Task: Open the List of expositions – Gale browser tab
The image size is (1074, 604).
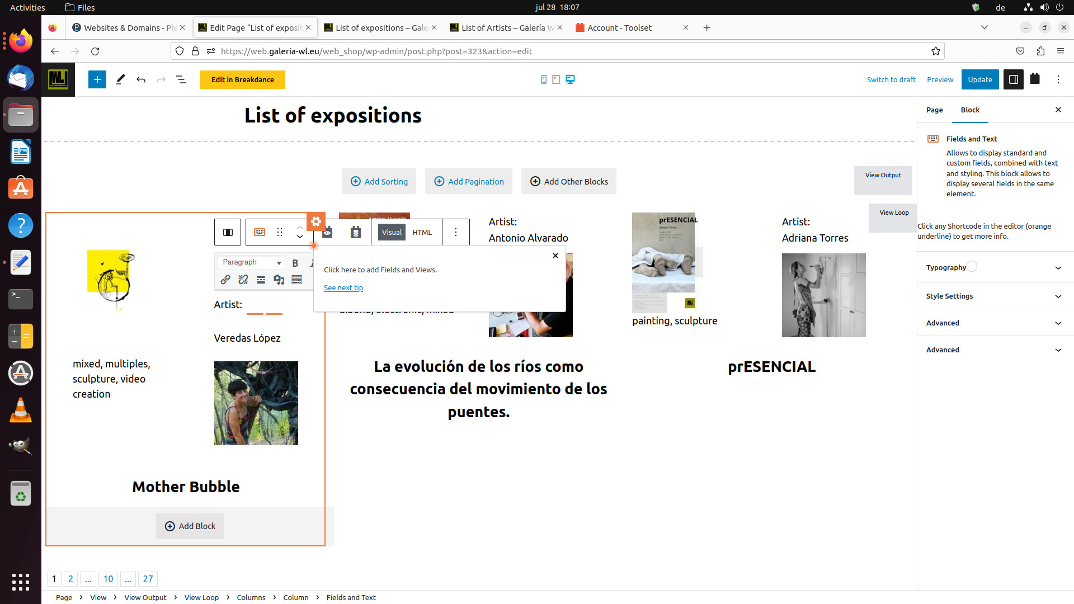Action: 381,27
